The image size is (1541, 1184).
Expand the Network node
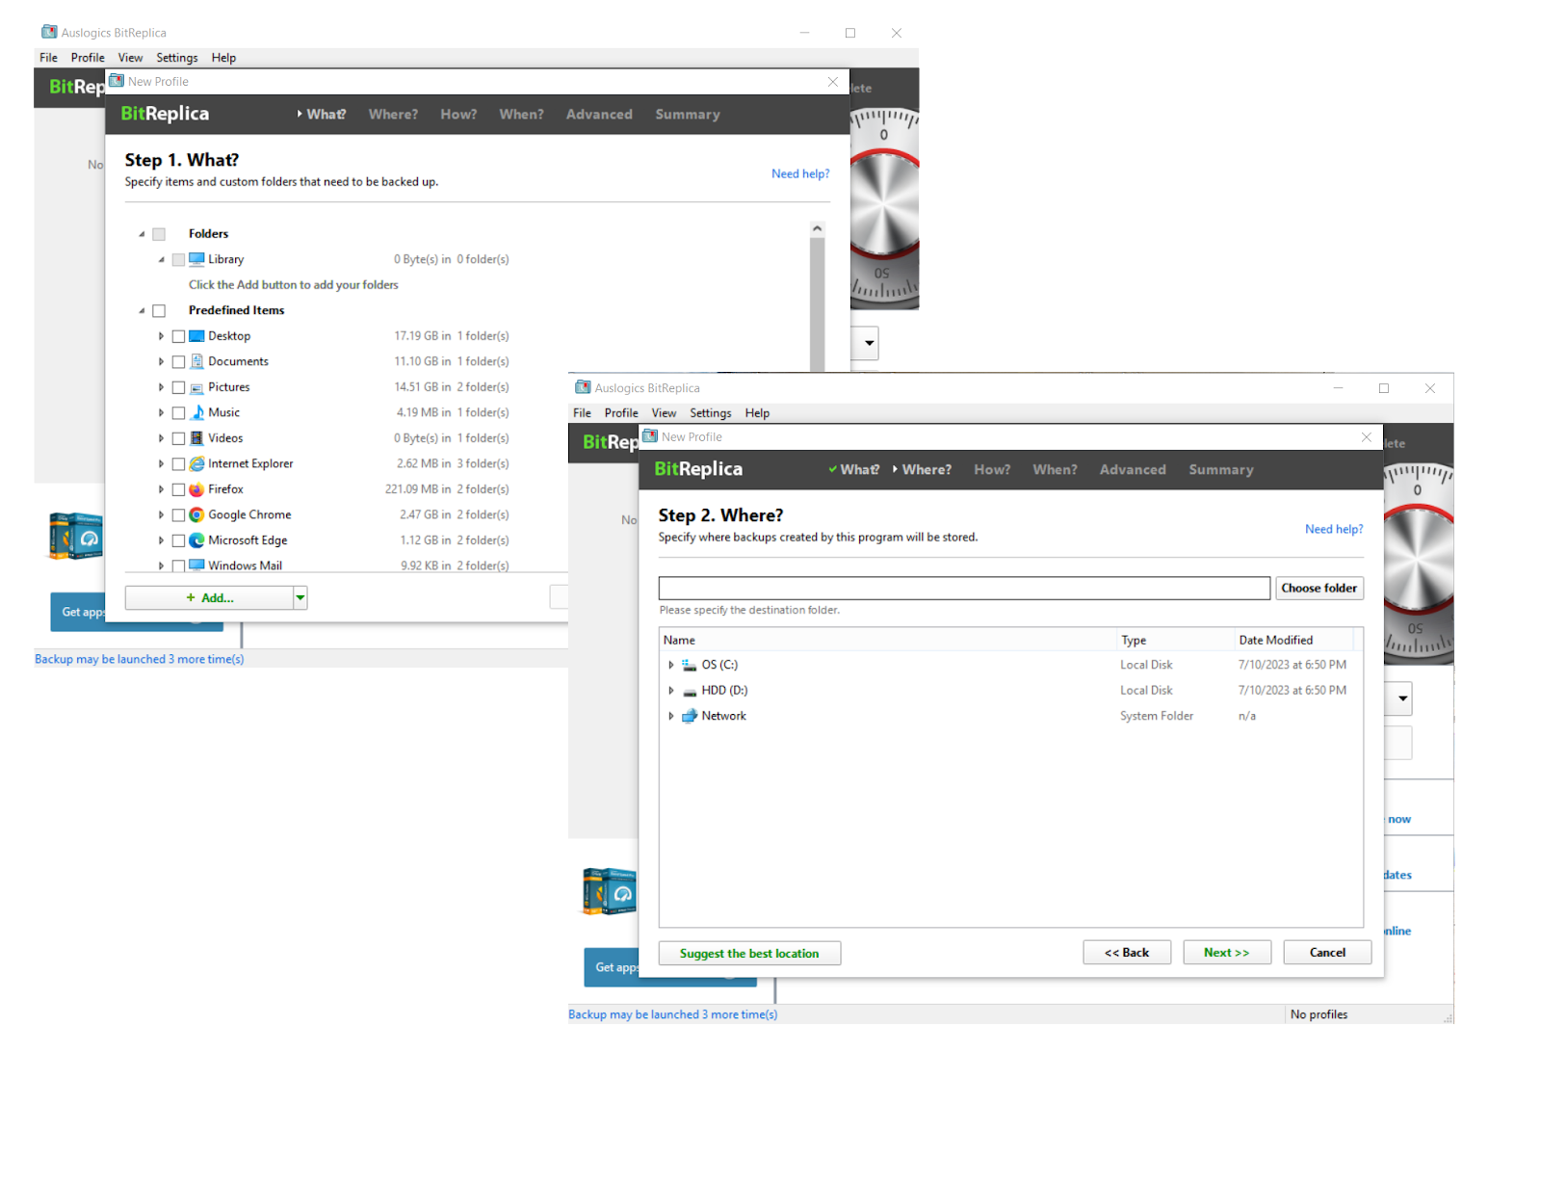pyautogui.click(x=671, y=716)
